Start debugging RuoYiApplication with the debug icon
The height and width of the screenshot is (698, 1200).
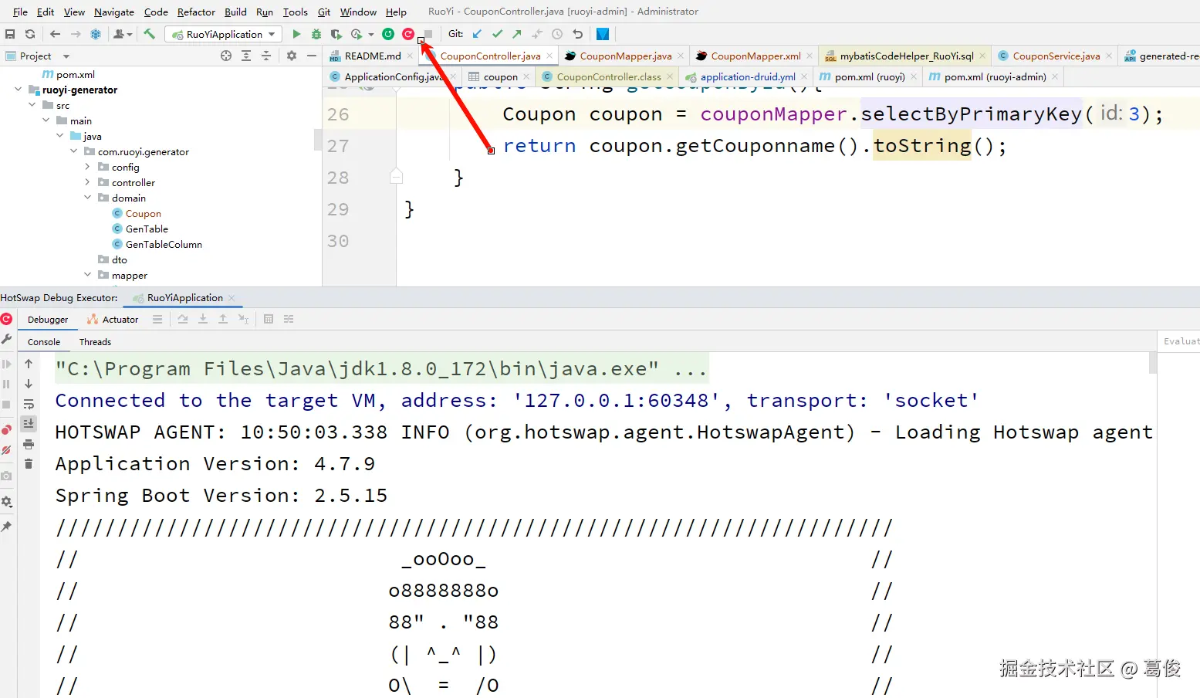point(316,33)
